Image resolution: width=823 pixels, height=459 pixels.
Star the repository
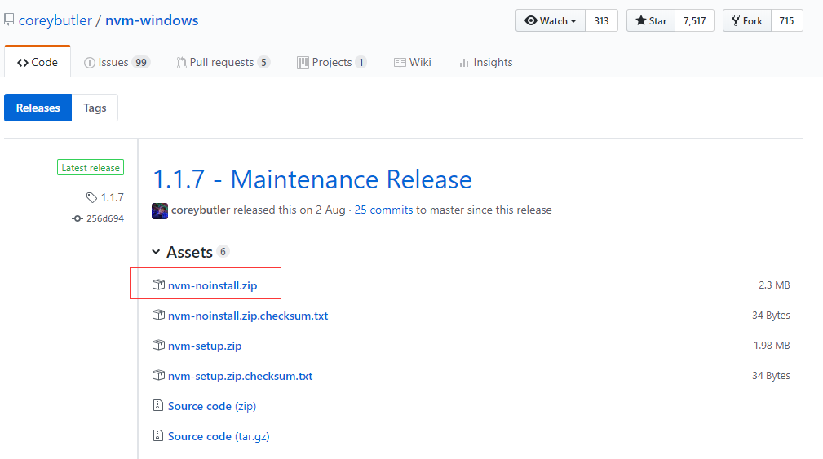(651, 20)
